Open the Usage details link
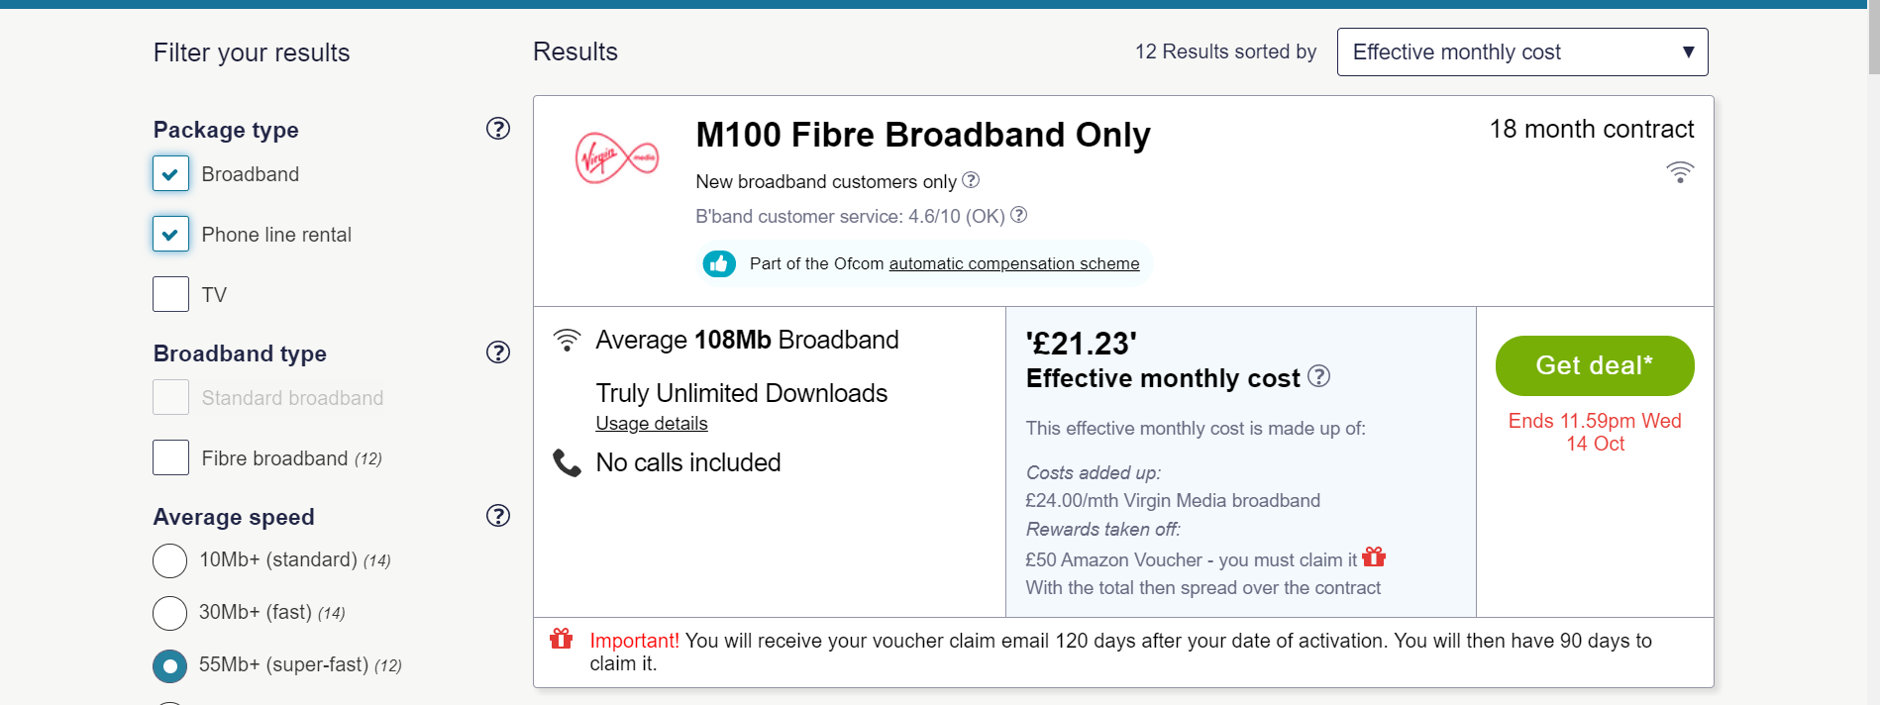1880x705 pixels. click(x=652, y=424)
